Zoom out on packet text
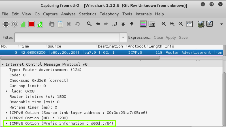The width and height of the screenshot is (226, 127). tap(172, 24)
